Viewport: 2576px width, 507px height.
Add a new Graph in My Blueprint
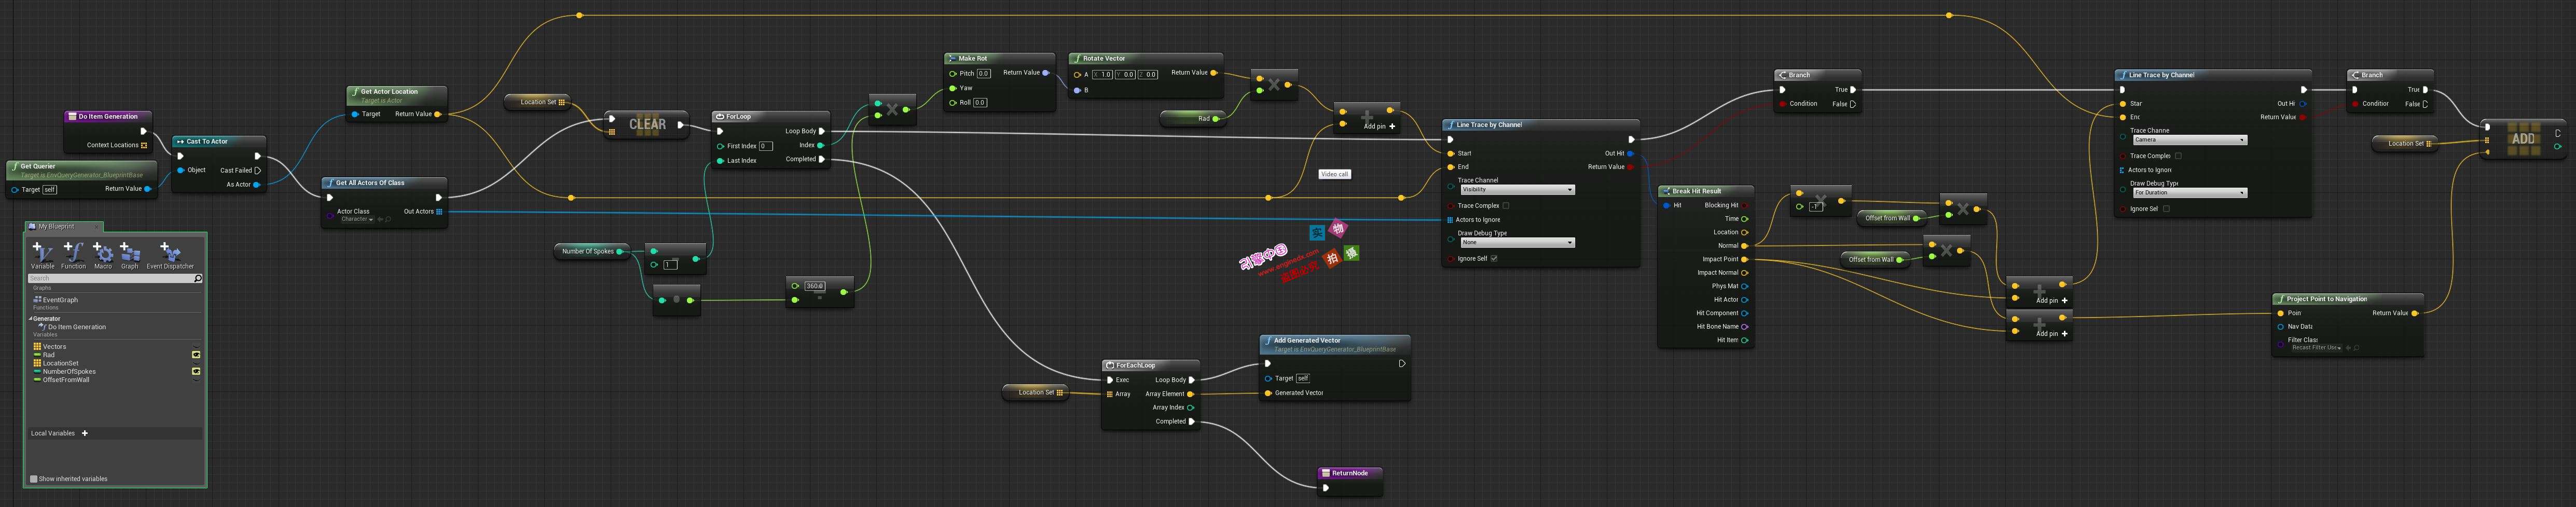(130, 255)
